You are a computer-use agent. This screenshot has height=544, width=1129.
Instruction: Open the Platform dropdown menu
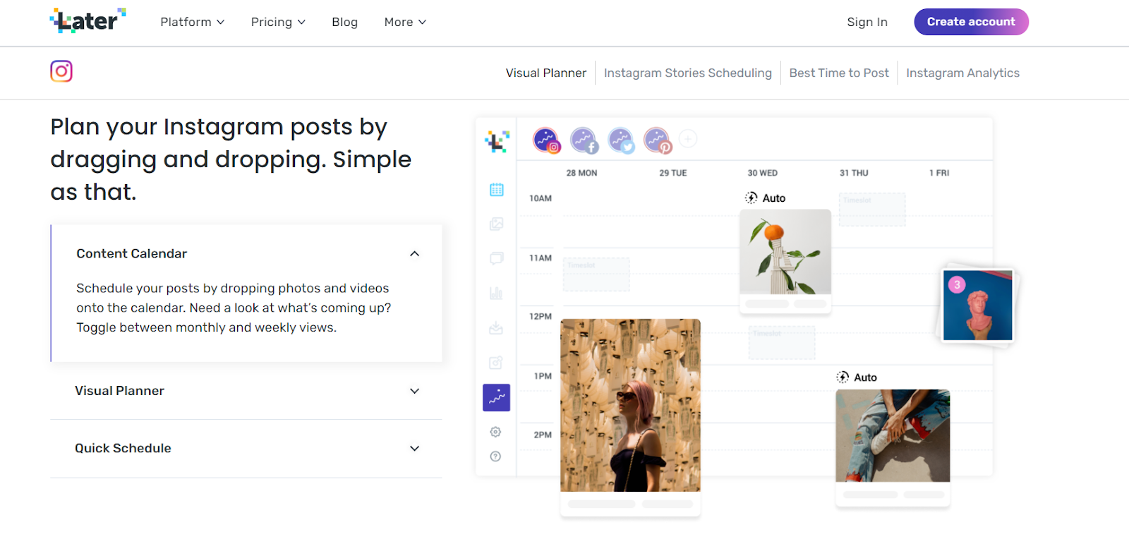tap(193, 22)
